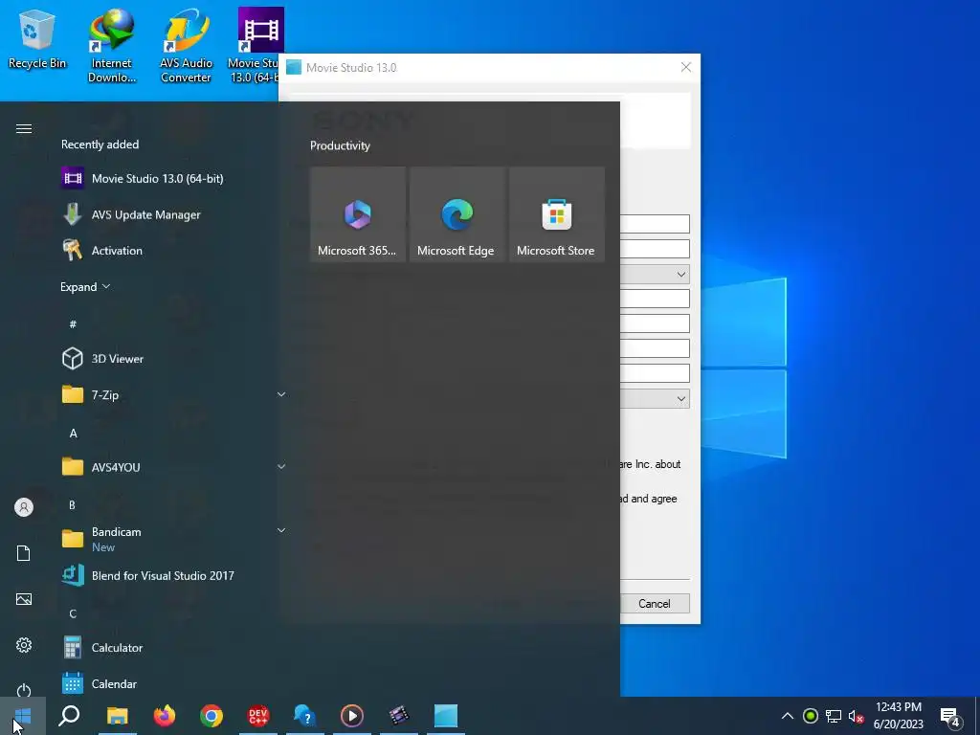
Task: Show hidden system tray icons
Action: 788,716
